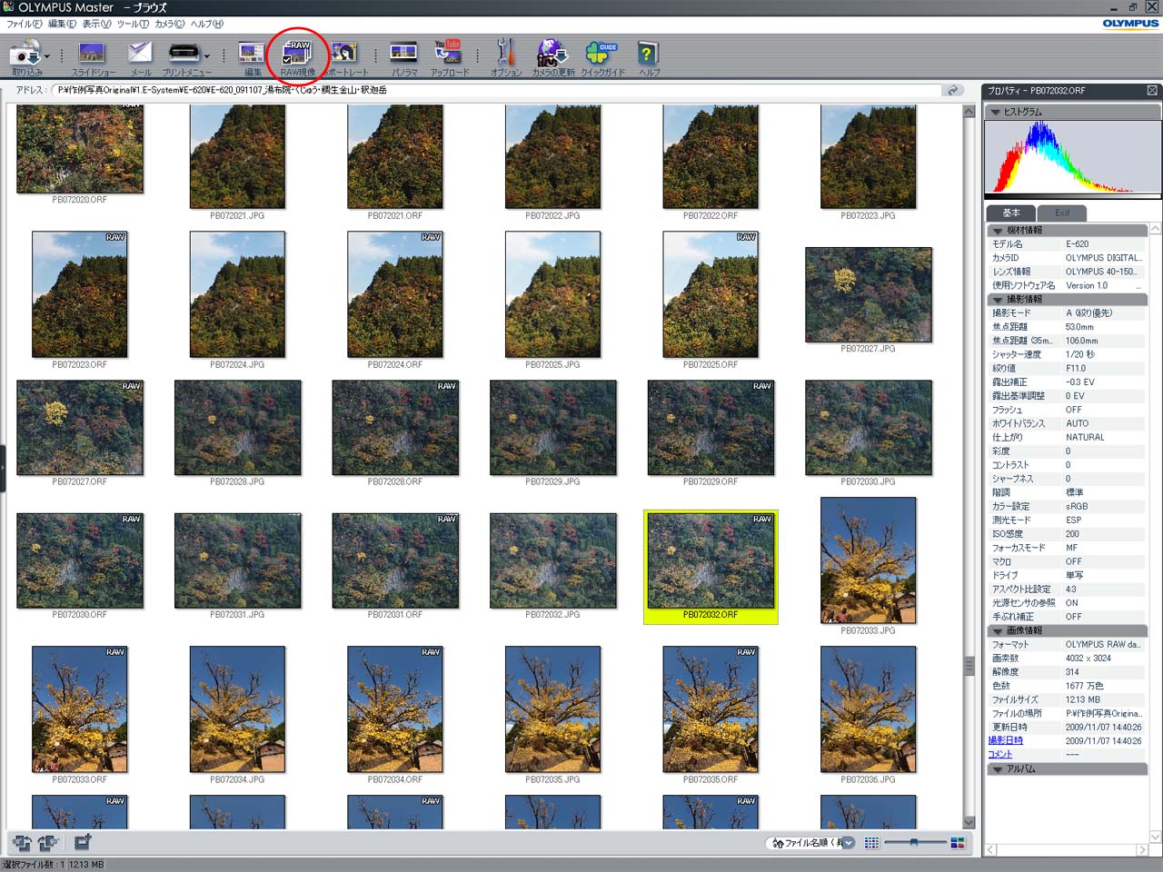Viewport: 1163px width, 872px height.
Task: Switch to large thumbnail view icon
Action: tap(957, 843)
